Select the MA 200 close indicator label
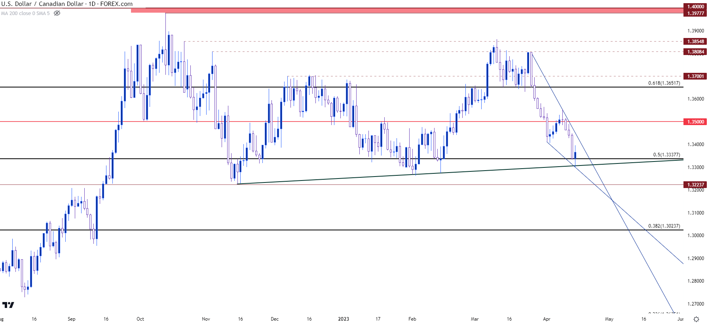 [x=25, y=13]
